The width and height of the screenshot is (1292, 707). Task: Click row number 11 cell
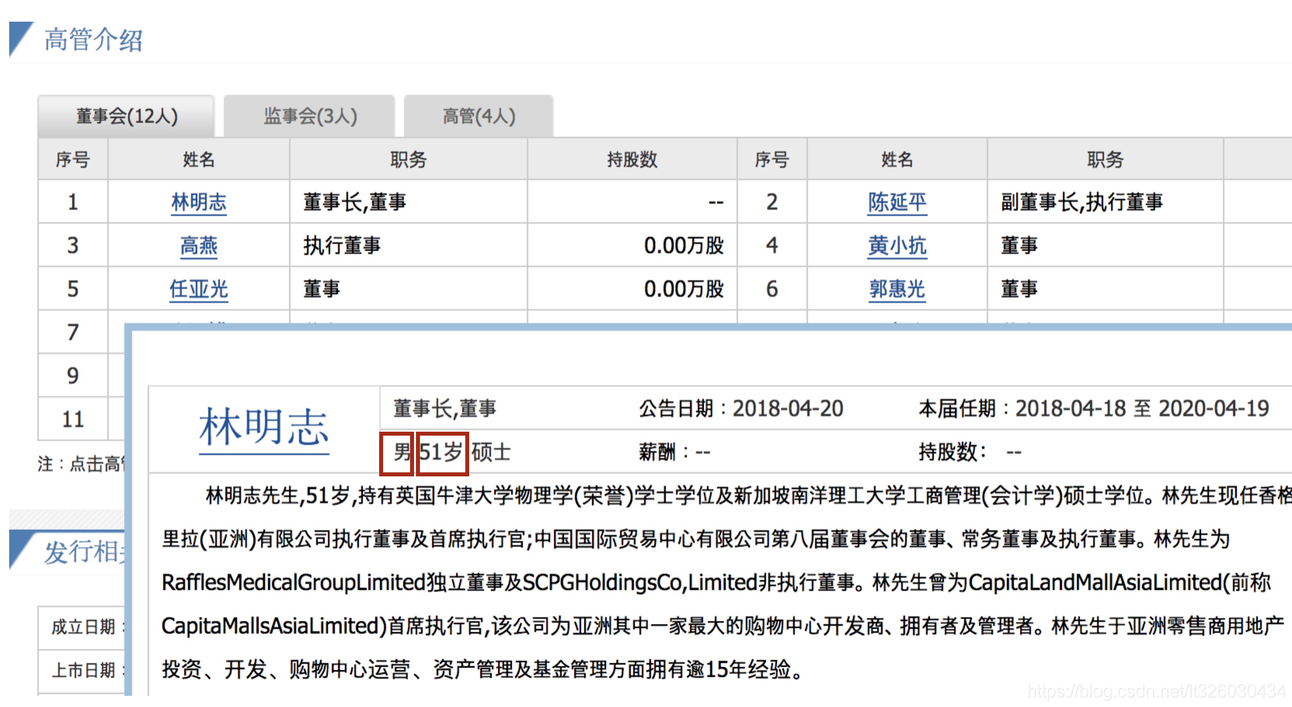click(73, 419)
